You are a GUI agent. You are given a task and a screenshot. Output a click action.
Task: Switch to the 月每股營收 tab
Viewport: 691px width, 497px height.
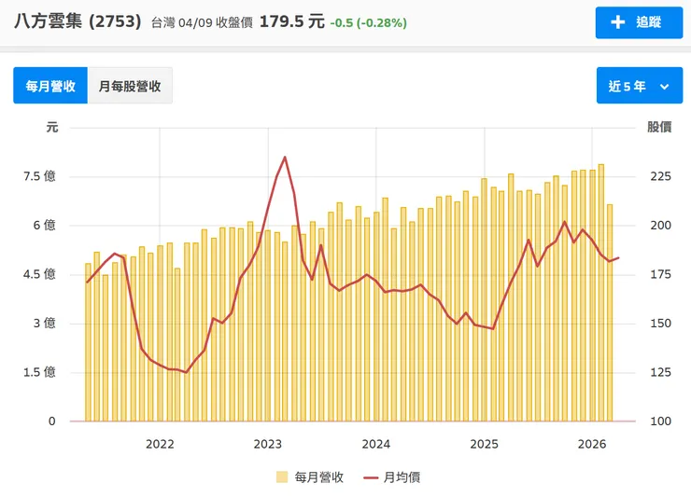coord(130,86)
